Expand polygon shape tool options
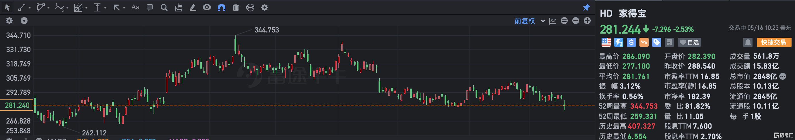 49,8
